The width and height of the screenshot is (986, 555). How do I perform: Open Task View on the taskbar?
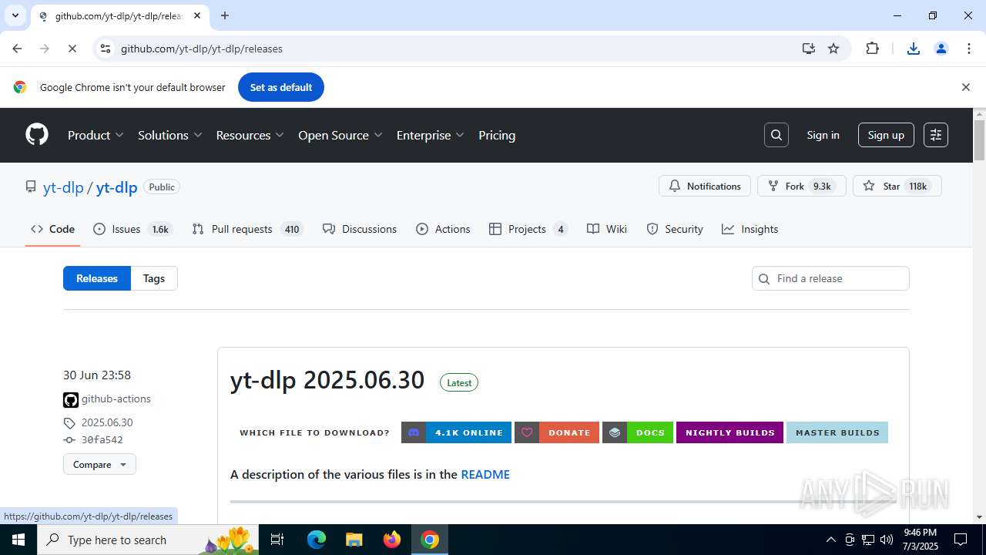(x=277, y=540)
